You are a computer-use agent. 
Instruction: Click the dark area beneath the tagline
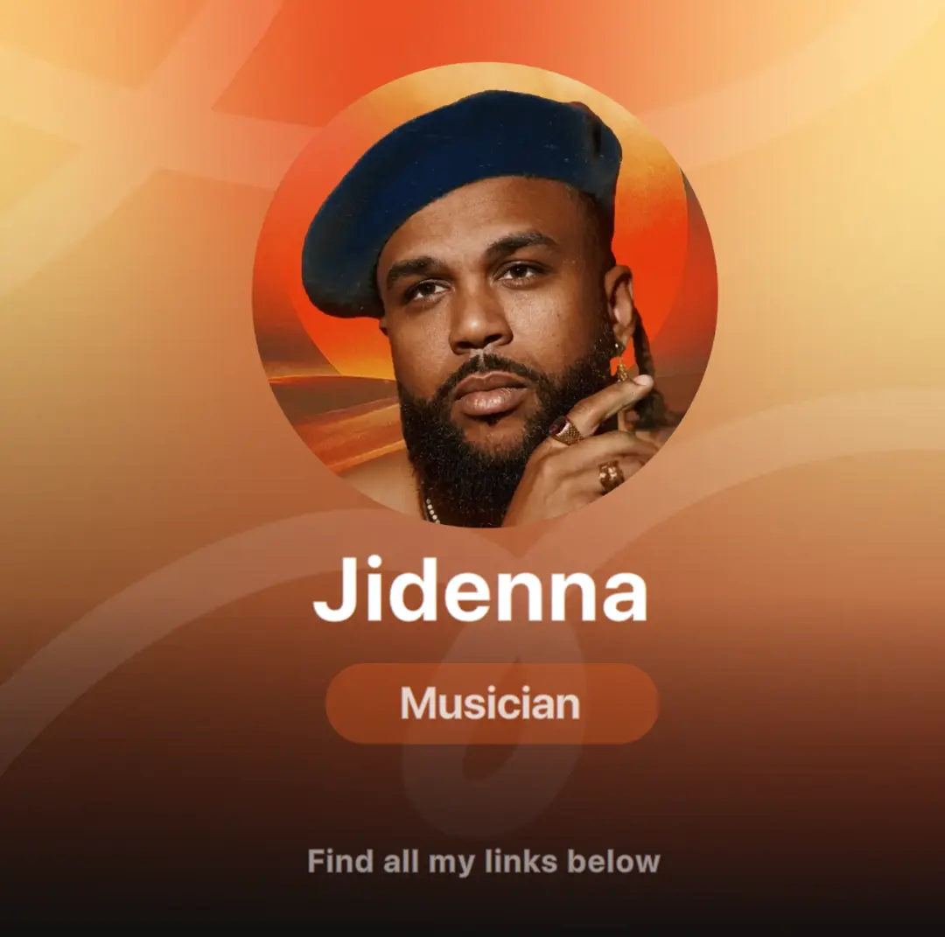coord(472,910)
